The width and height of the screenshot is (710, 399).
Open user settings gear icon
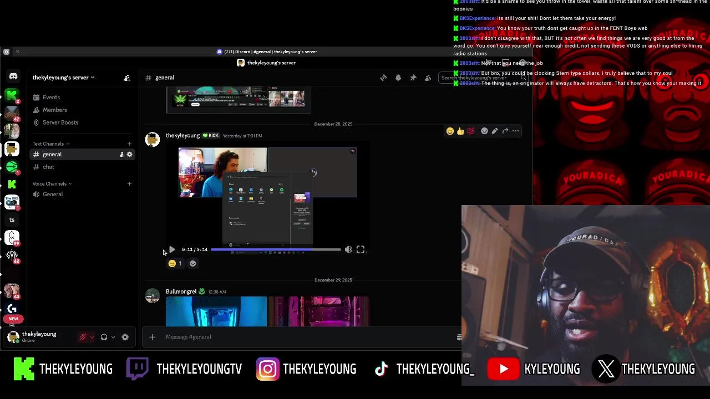tap(125, 337)
